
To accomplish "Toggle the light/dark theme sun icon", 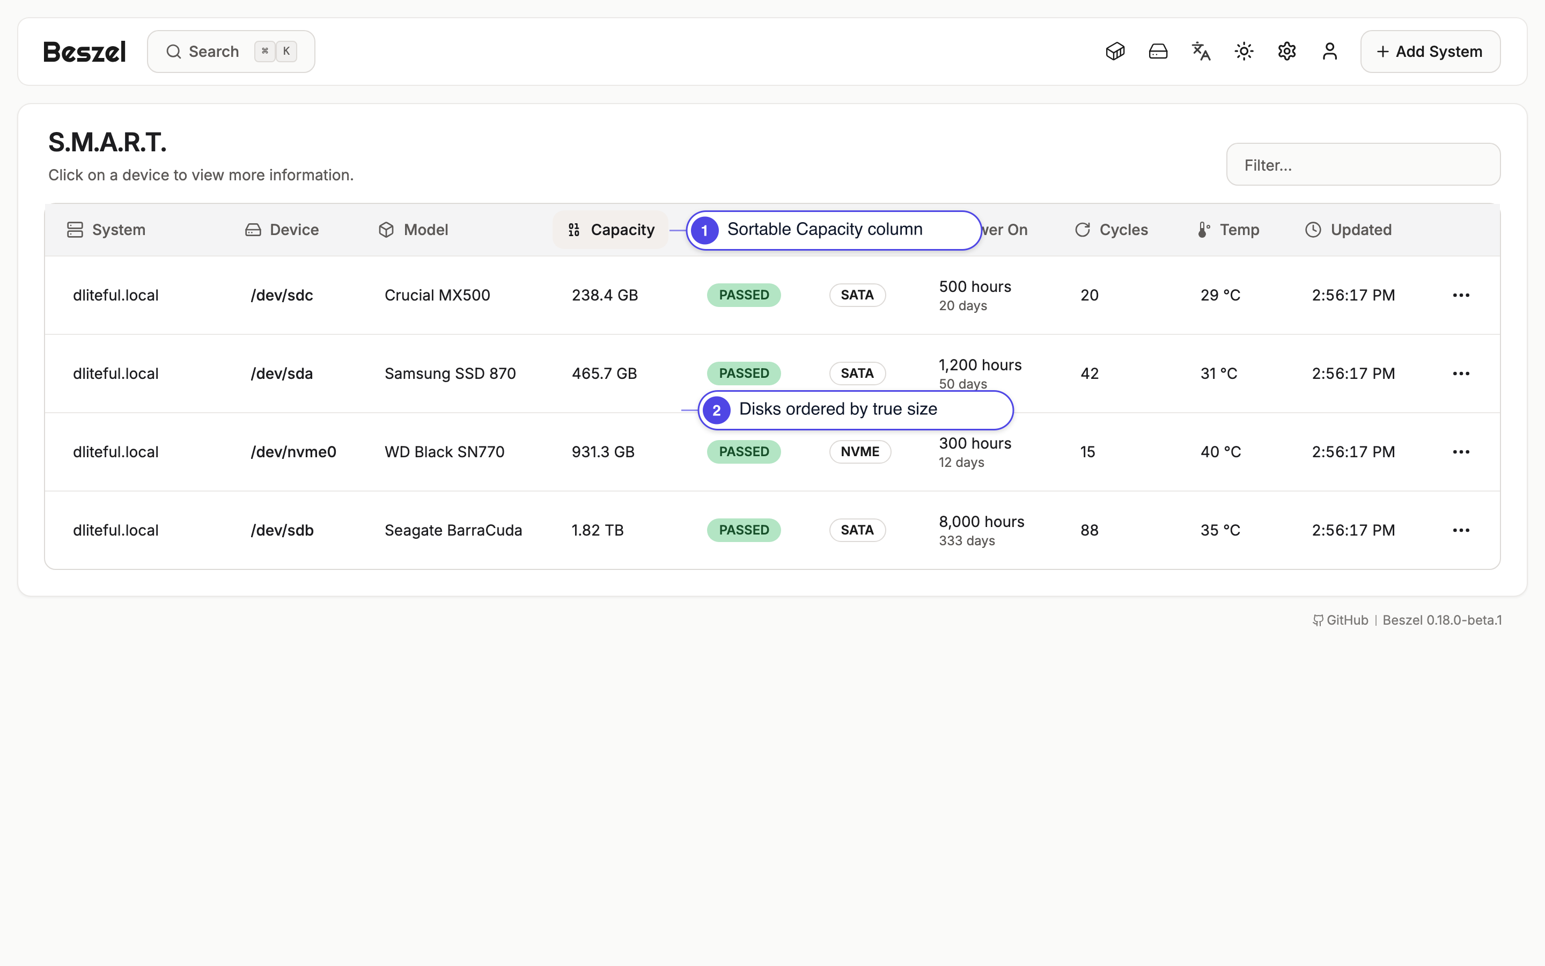I will pos(1244,51).
